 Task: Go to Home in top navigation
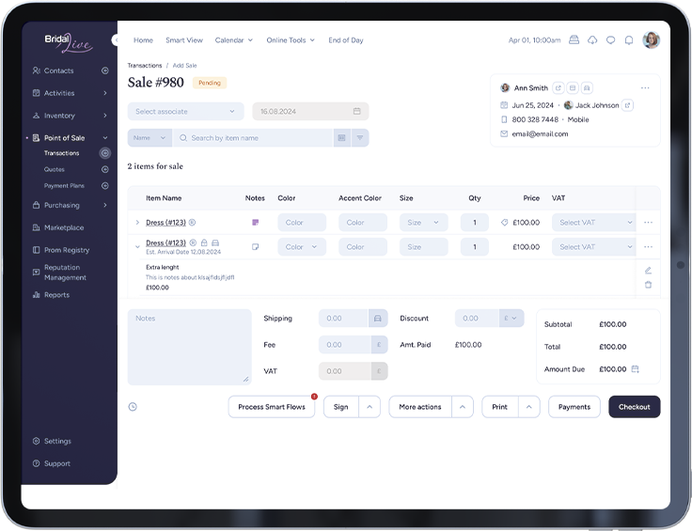pyautogui.click(x=144, y=40)
